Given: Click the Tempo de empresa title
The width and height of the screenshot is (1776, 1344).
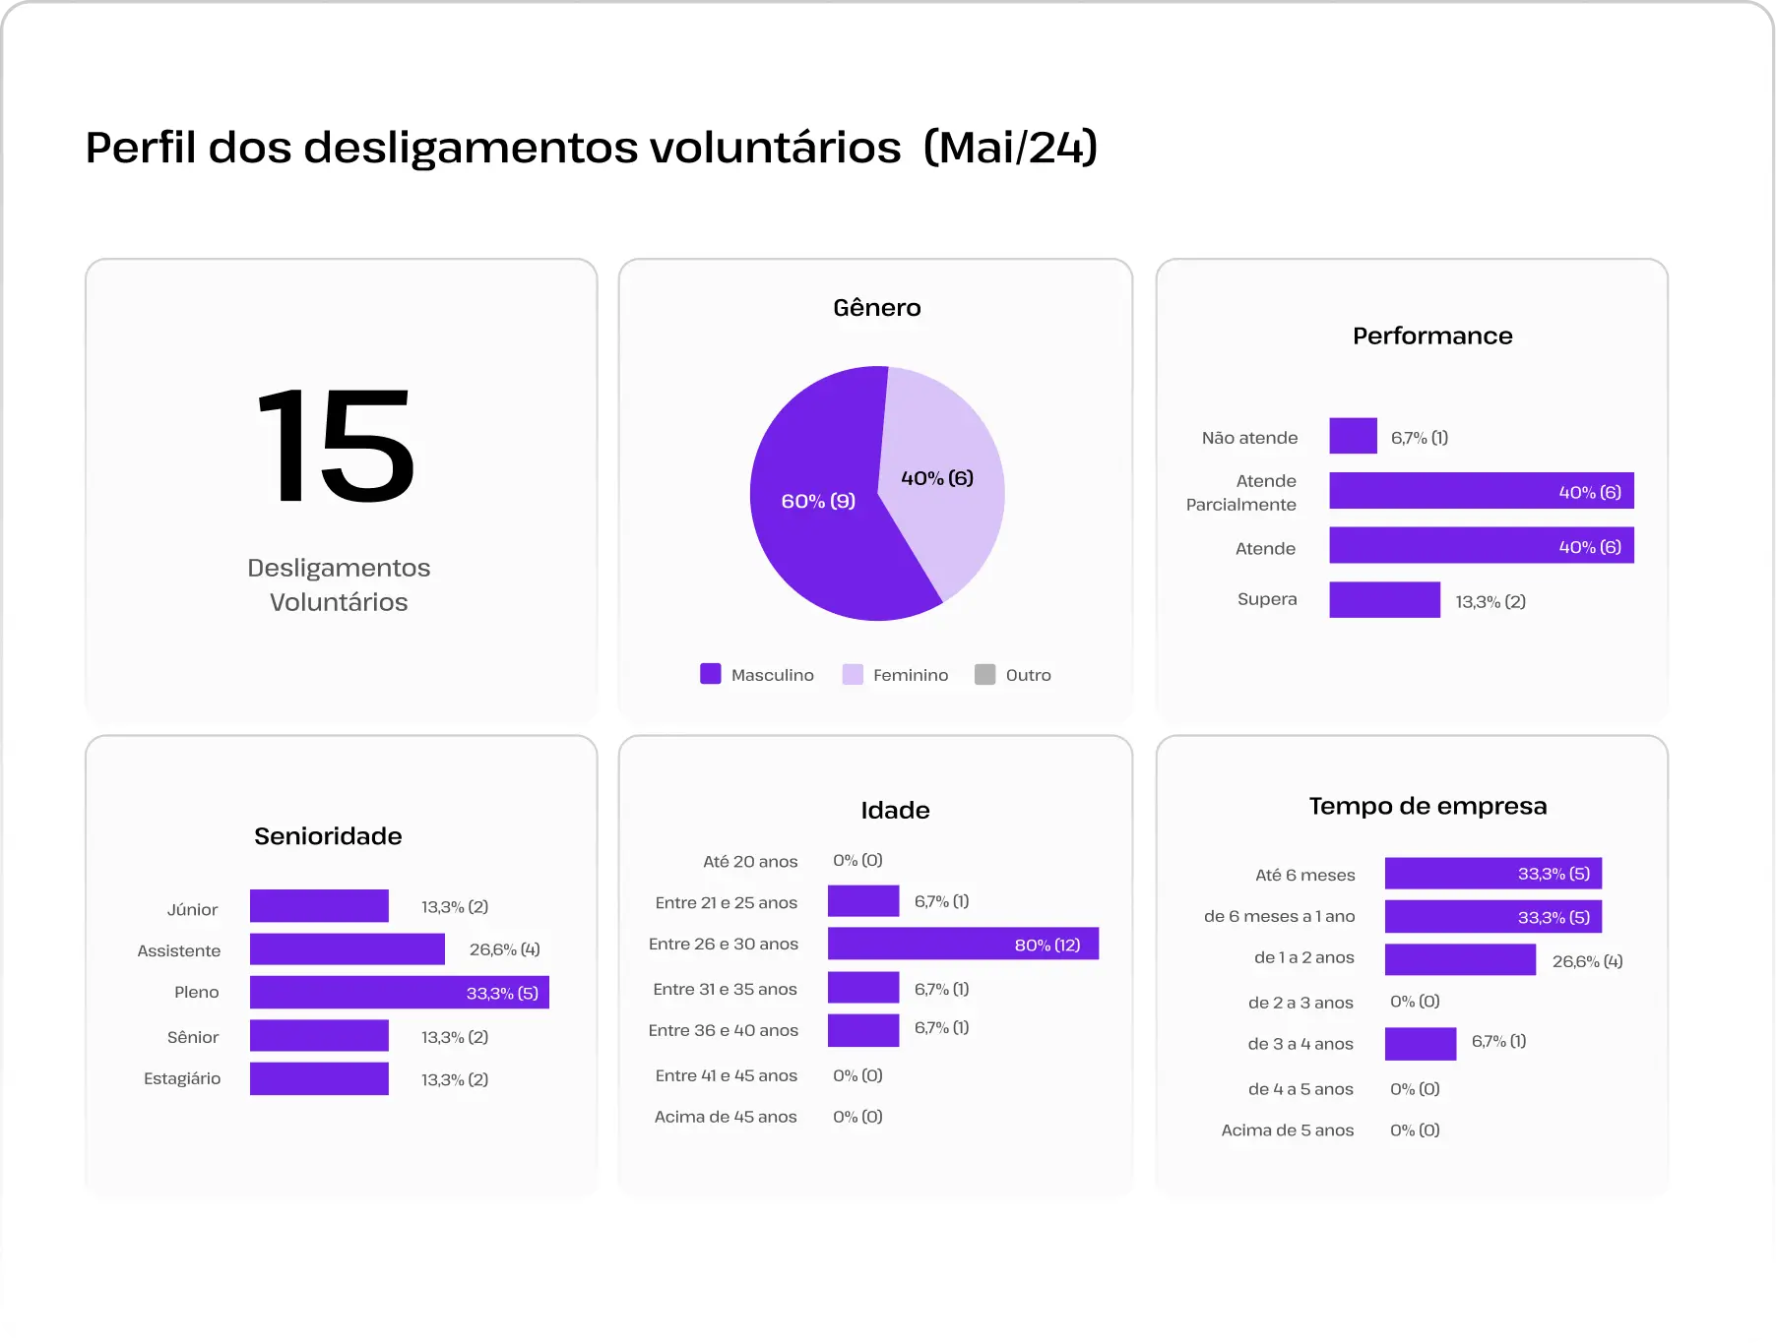Looking at the screenshot, I should click(1427, 806).
